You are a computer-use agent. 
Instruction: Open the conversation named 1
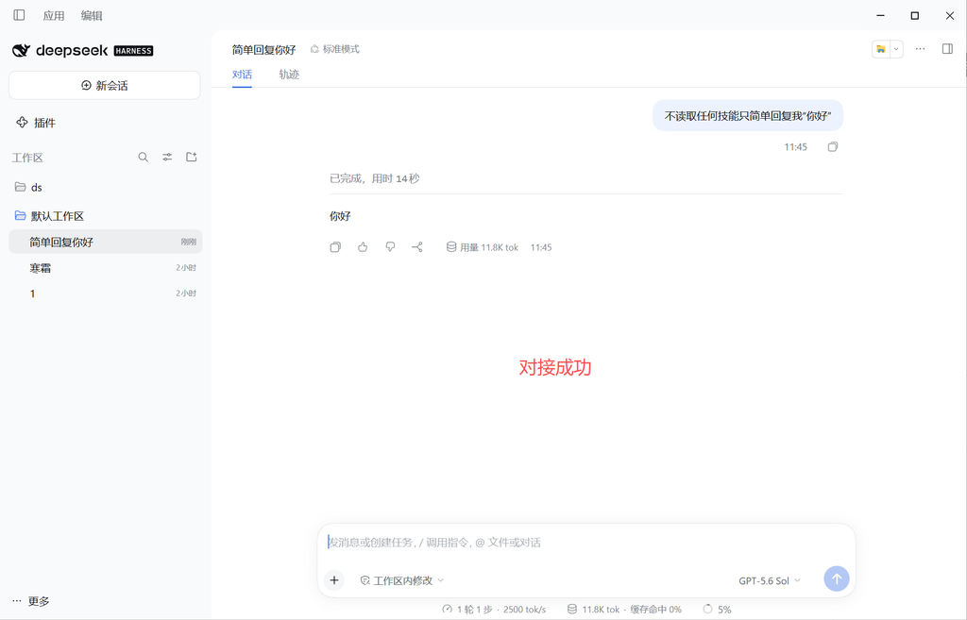[105, 293]
